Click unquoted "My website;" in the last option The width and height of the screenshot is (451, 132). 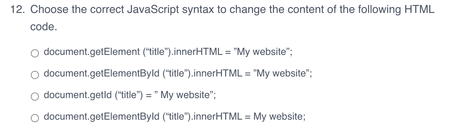point(279,117)
